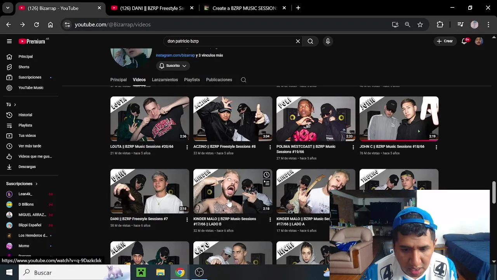Viewport: 497px width, 280px height.
Task: Switch to the Lanzamientos tab
Action: point(165,80)
